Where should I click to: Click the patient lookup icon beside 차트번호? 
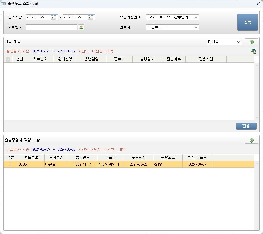(81, 27)
